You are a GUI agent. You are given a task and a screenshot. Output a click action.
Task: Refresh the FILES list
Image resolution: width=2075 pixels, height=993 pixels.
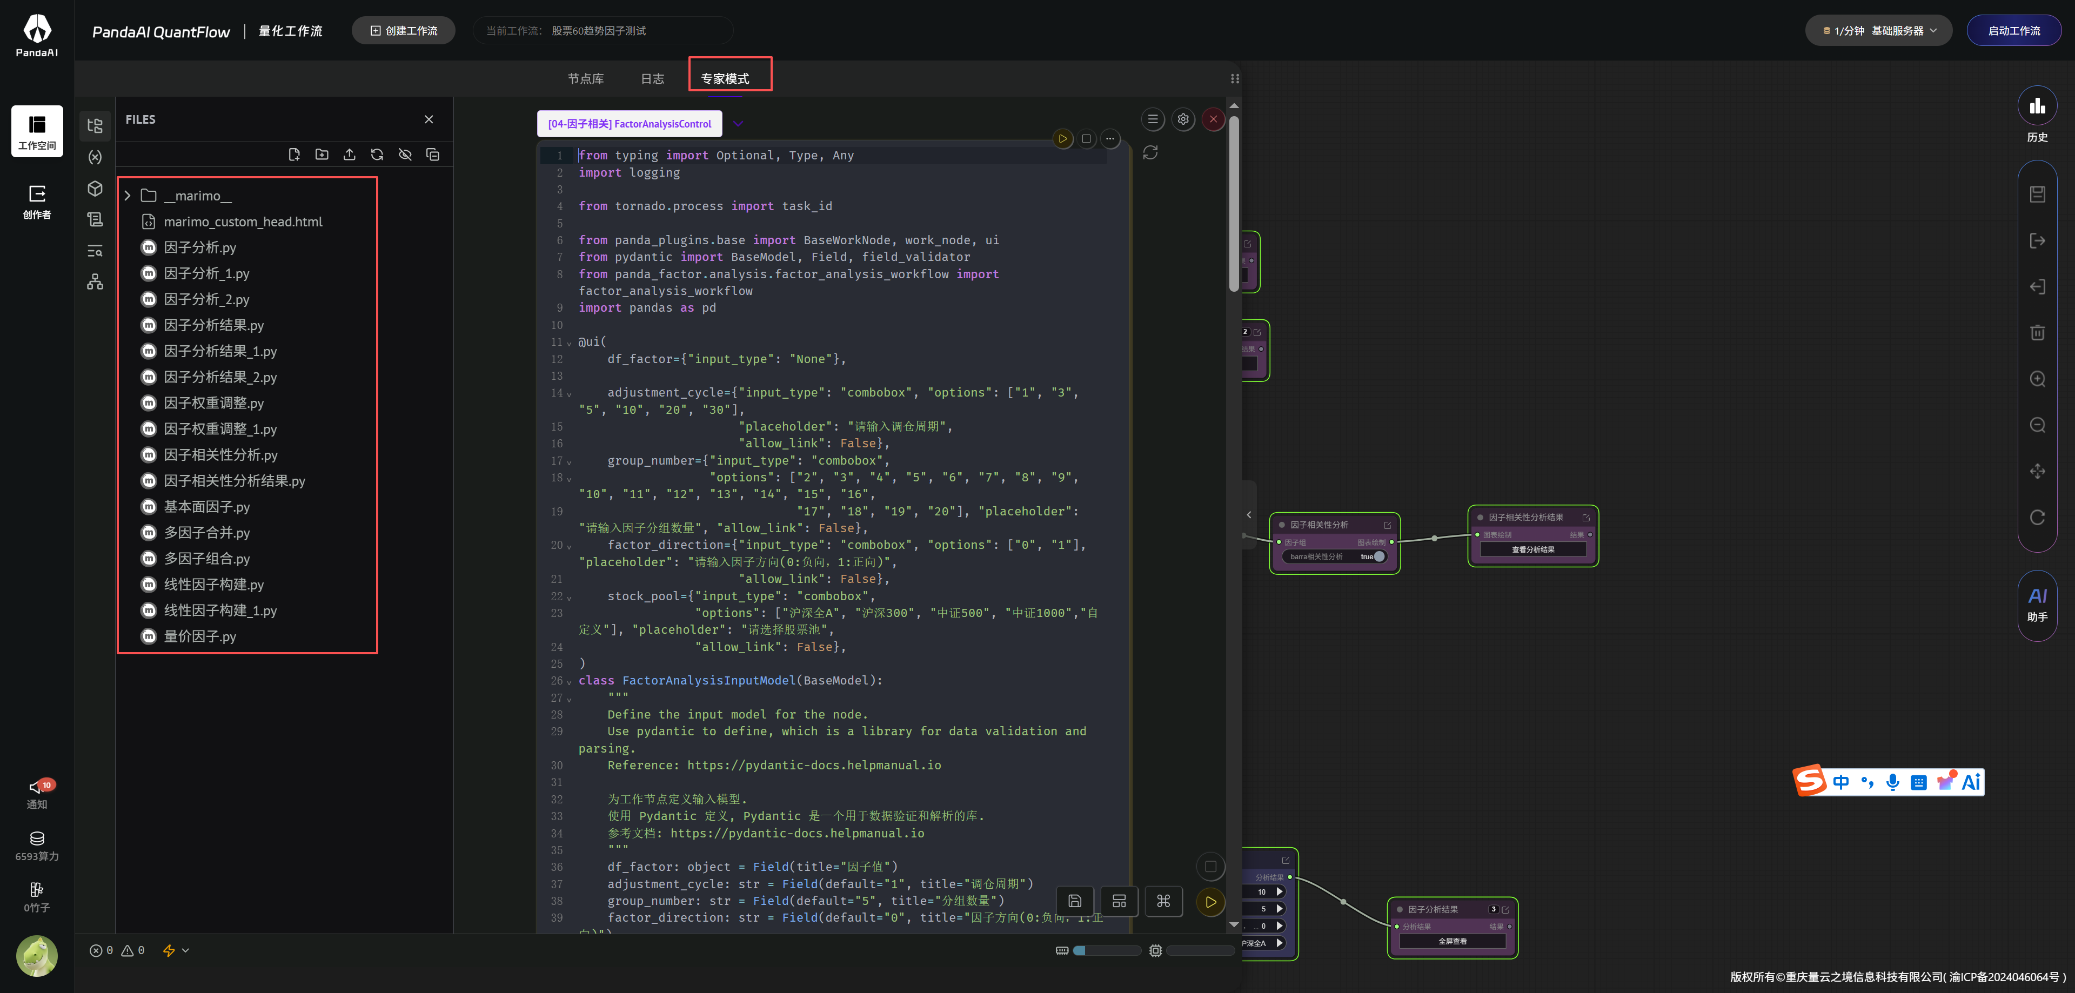377,155
